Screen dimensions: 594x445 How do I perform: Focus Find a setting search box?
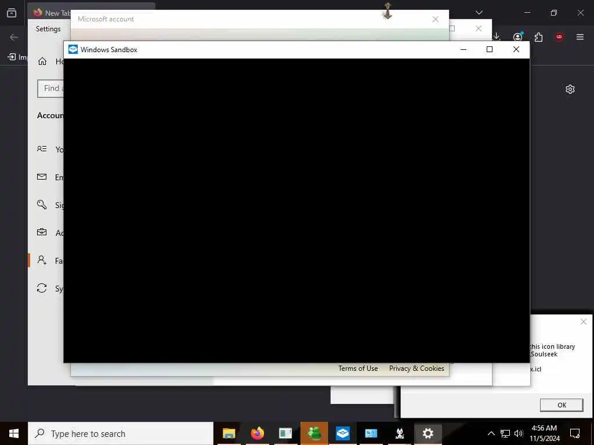pos(51,89)
